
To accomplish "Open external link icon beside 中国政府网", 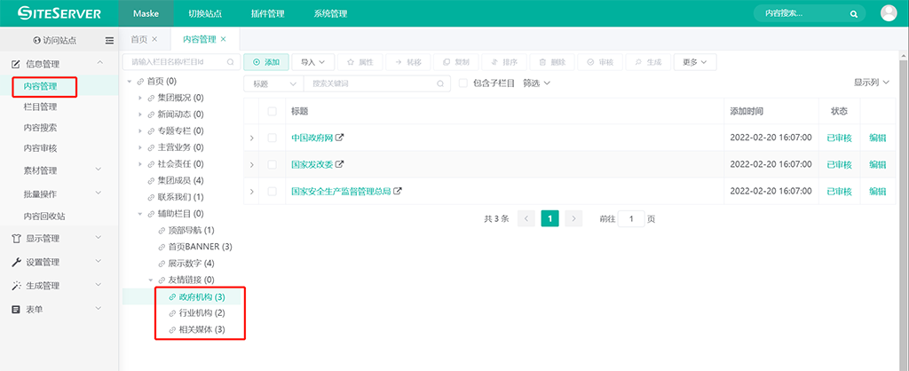I will click(x=339, y=138).
